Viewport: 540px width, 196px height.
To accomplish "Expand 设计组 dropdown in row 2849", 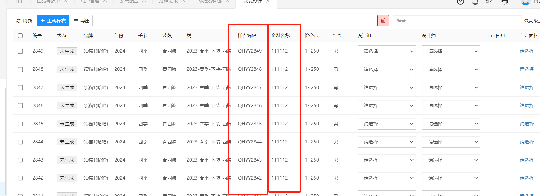I will coord(386,51).
